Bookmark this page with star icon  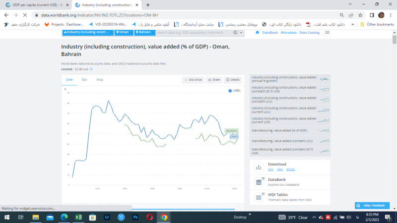pyautogui.click(x=360, y=15)
